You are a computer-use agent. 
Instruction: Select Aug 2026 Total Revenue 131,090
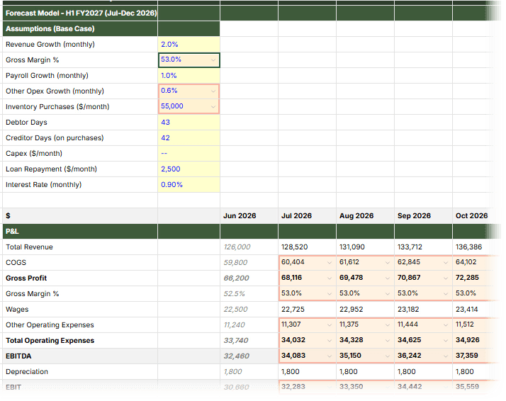click(365, 247)
